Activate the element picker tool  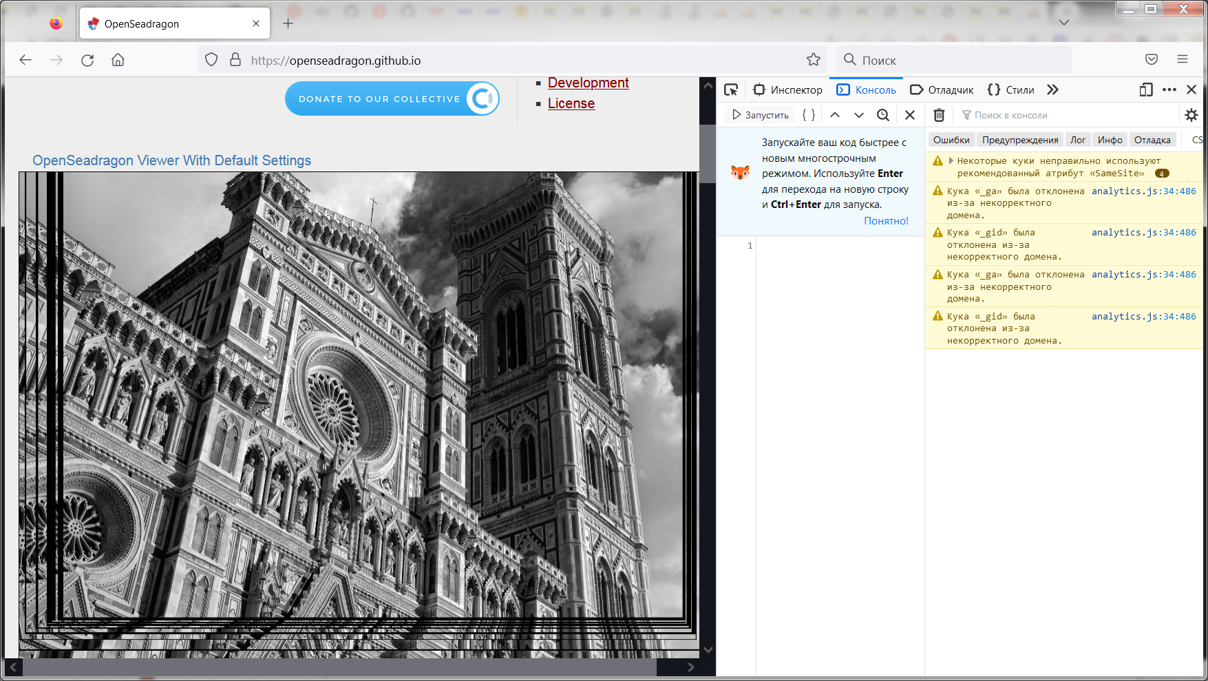coord(732,90)
